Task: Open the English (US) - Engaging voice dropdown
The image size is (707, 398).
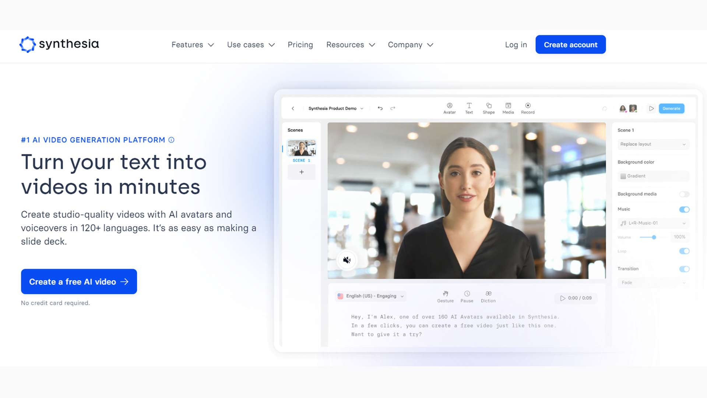Action: (x=371, y=296)
